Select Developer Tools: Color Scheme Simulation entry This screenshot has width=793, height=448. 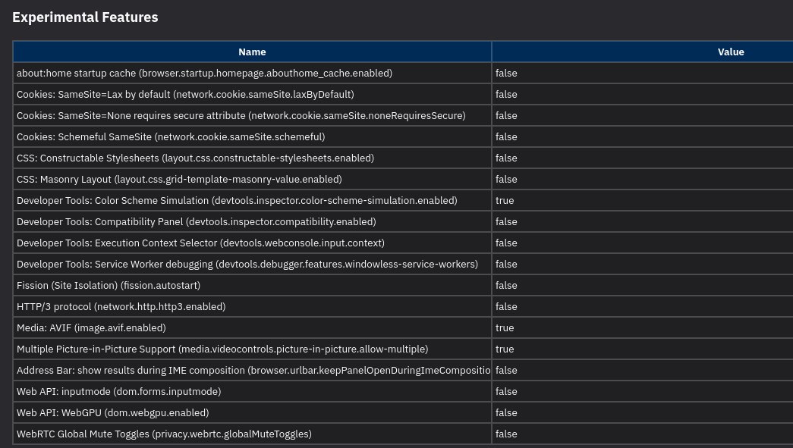point(237,201)
